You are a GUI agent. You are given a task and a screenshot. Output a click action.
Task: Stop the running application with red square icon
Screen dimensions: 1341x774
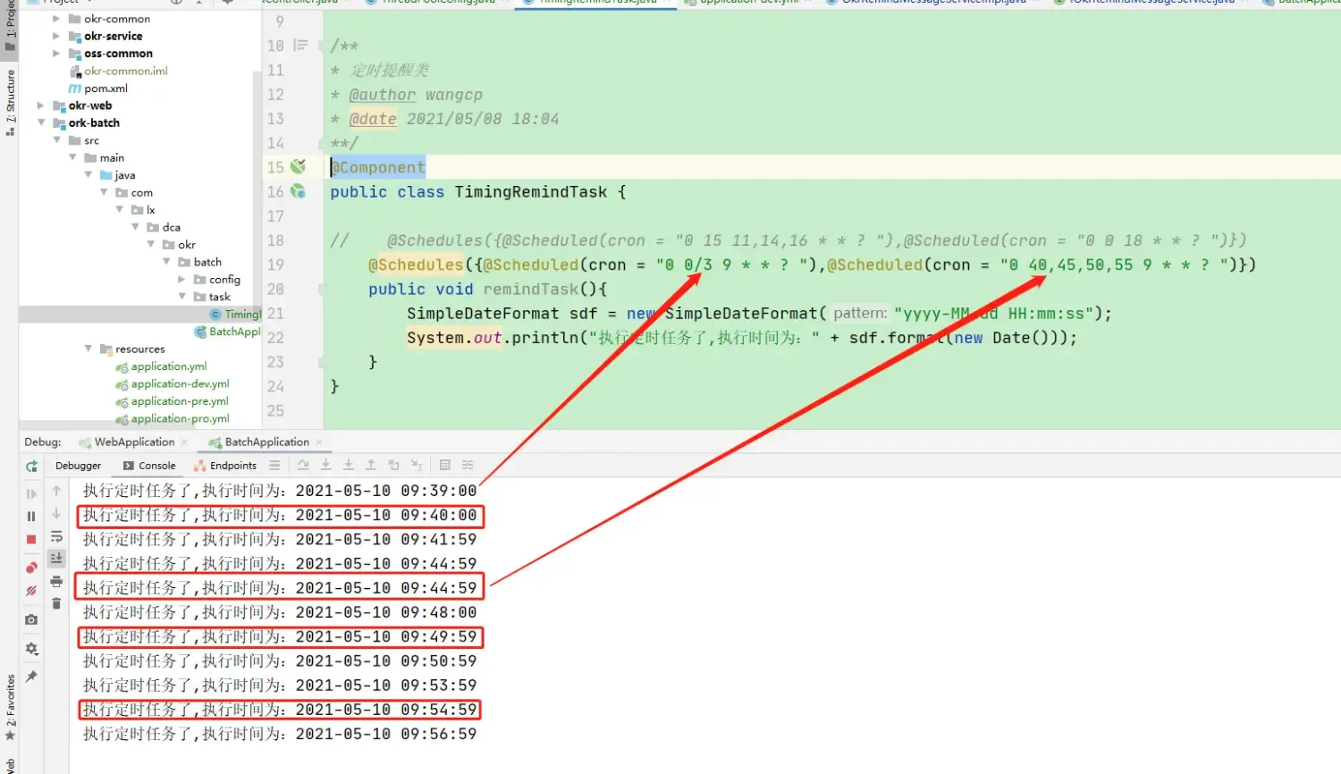30,537
